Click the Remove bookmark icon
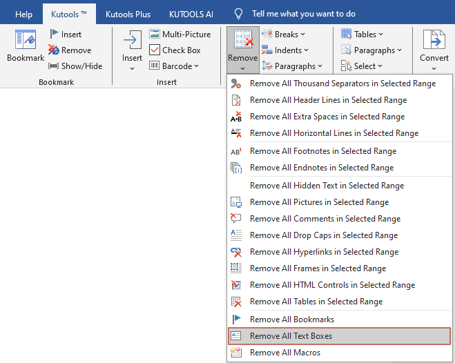Image resolution: width=455 pixels, height=363 pixels. (54, 50)
